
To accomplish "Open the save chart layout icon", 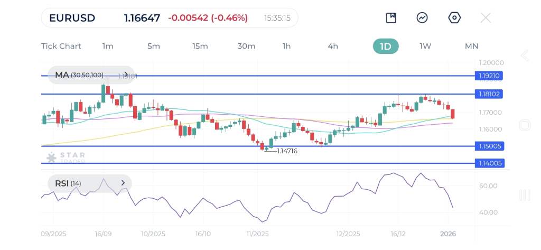I will [x=391, y=17].
